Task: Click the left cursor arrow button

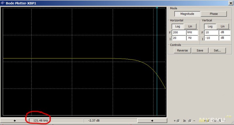Action: [15, 120]
